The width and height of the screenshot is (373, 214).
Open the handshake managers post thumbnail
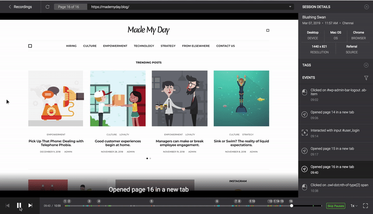pyautogui.click(x=180, y=98)
